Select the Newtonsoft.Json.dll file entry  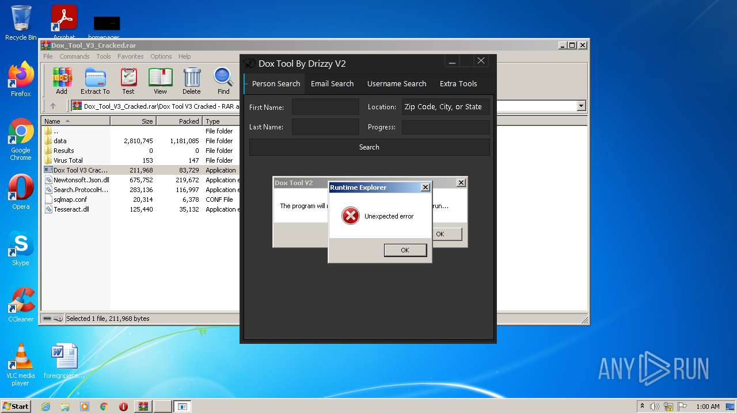(x=81, y=180)
